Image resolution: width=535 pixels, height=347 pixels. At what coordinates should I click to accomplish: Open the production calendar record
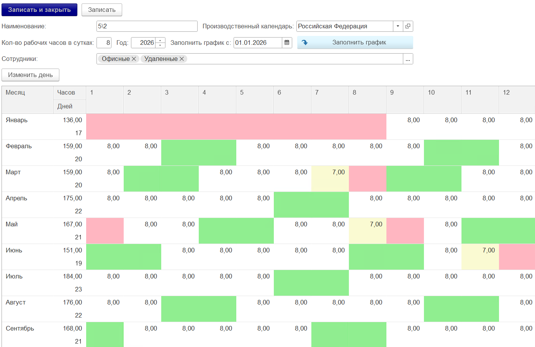408,26
